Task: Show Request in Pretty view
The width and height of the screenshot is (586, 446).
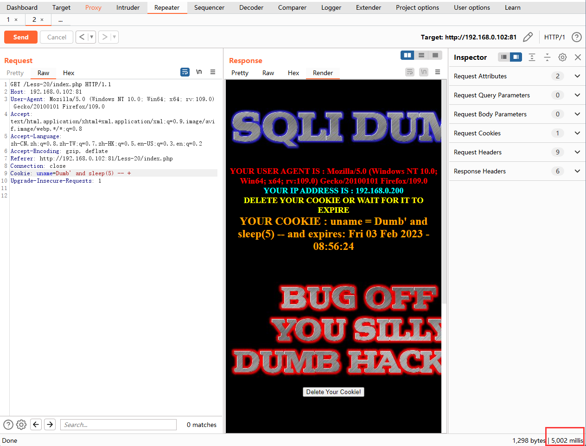Action: pos(15,73)
